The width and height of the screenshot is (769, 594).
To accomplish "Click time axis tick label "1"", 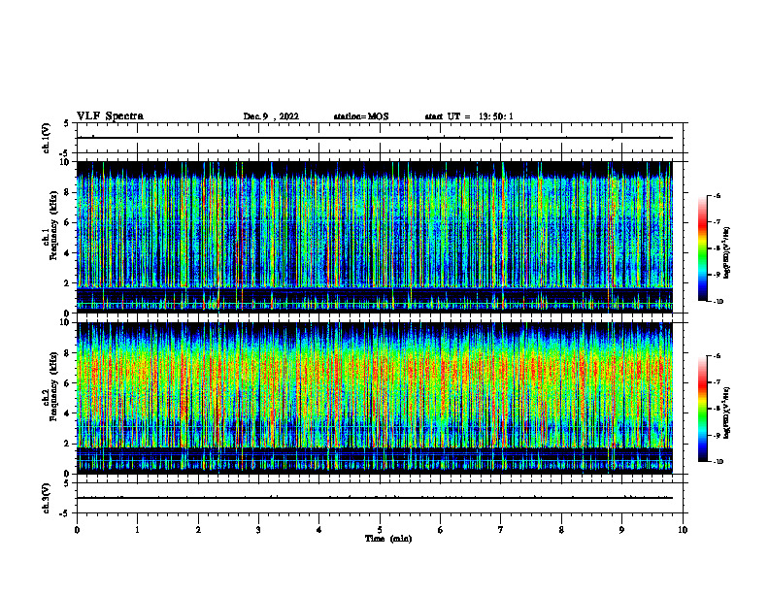I will tap(137, 530).
